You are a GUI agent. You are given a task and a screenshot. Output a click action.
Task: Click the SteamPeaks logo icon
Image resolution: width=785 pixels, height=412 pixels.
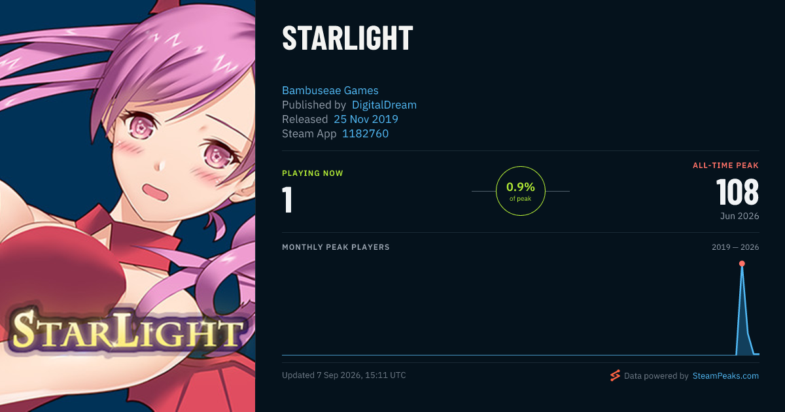pyautogui.click(x=615, y=375)
